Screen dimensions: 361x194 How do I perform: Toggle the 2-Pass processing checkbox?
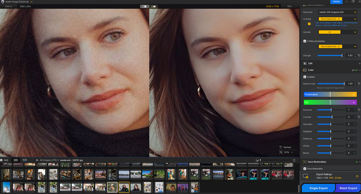305,41
